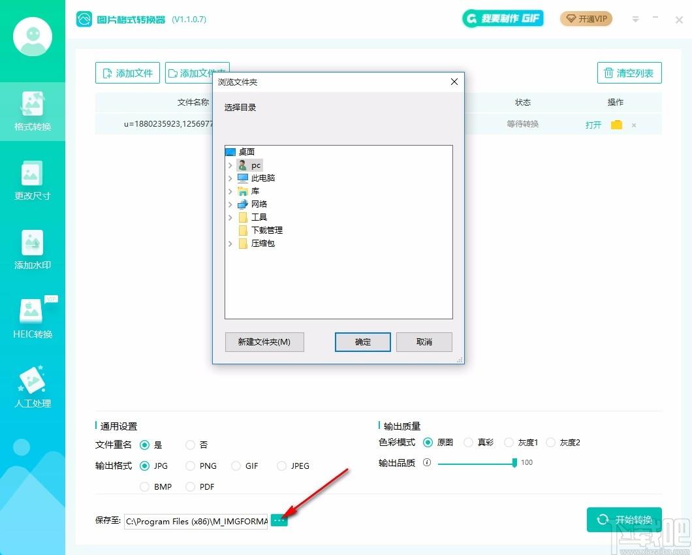The image size is (692, 555).
Task: Open the 人工处理 sidebar tab
Action: pyautogui.click(x=33, y=388)
